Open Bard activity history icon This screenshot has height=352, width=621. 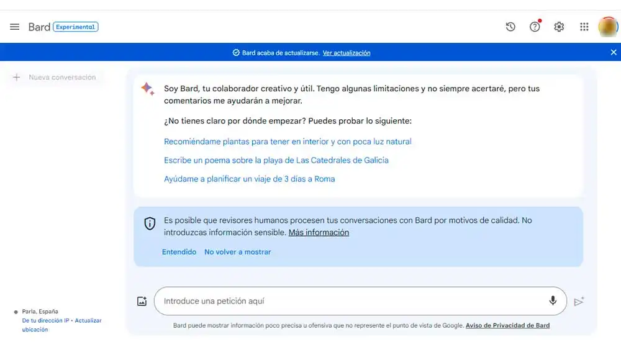coord(510,27)
